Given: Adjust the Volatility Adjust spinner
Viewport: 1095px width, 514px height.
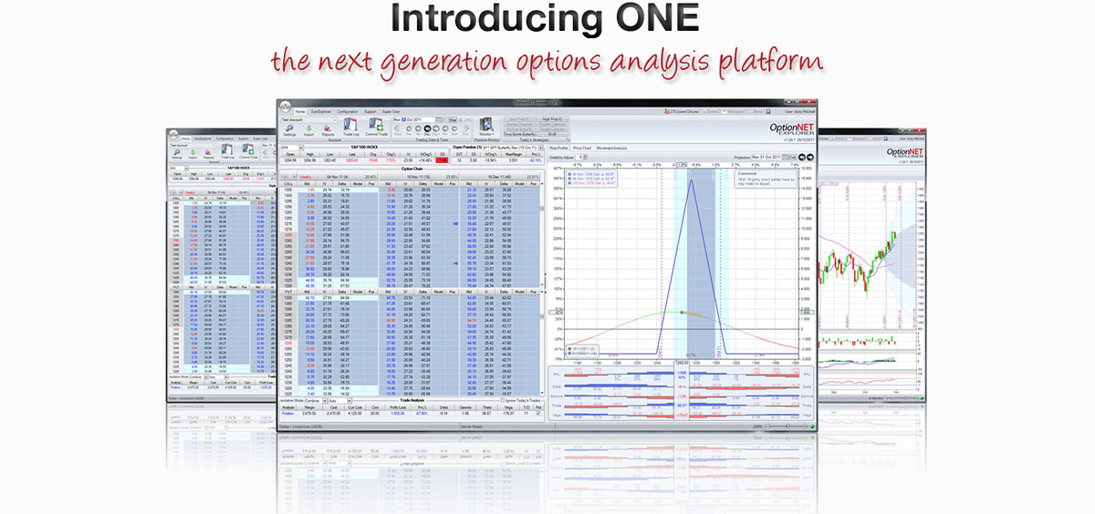Looking at the screenshot, I should coord(585,157).
